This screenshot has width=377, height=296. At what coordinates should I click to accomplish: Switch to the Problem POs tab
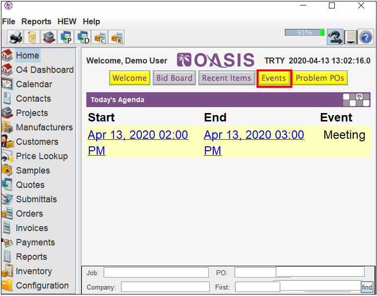point(320,78)
